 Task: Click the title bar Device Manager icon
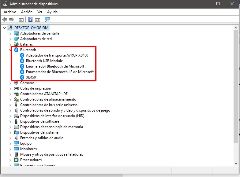(x=5, y=4)
